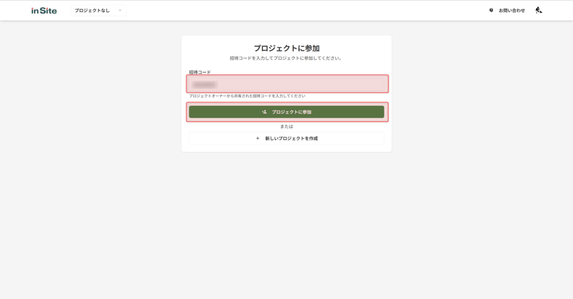Click the 招待コード field label
573x299 pixels.
pyautogui.click(x=200, y=72)
